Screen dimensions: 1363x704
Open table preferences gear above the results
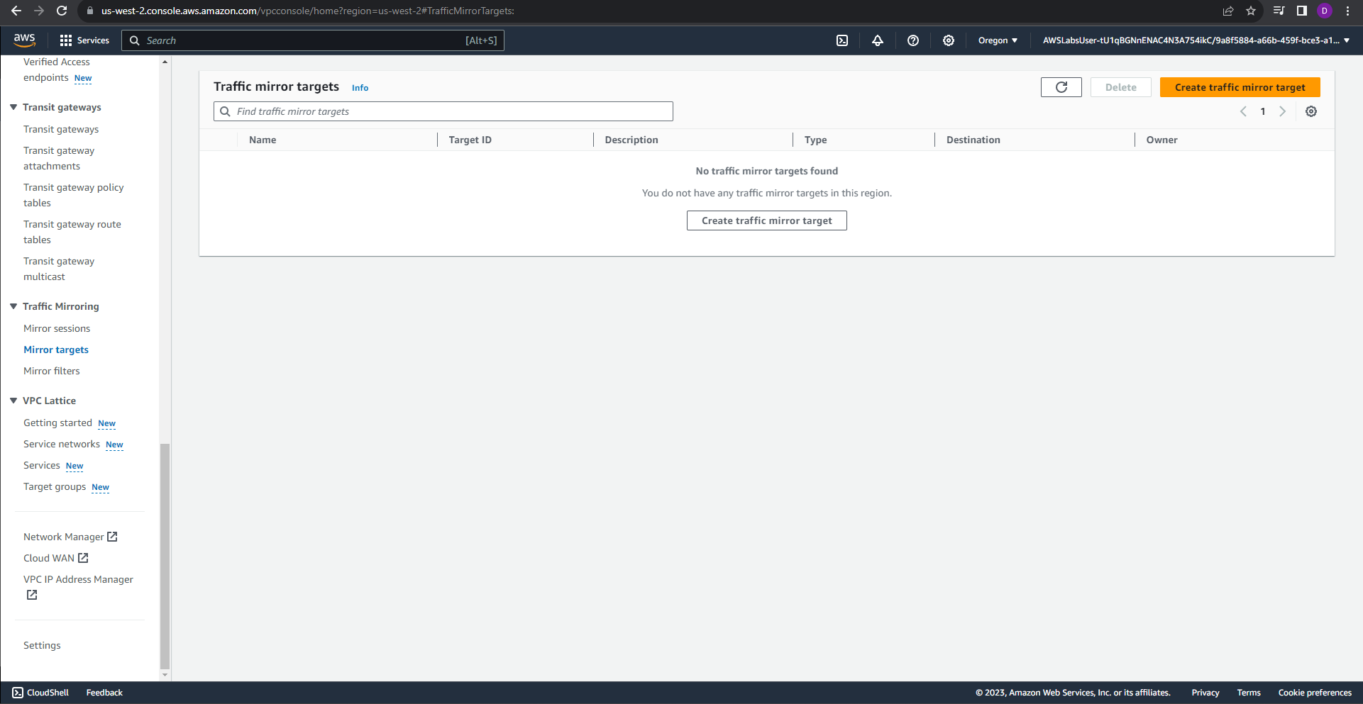(x=1311, y=111)
